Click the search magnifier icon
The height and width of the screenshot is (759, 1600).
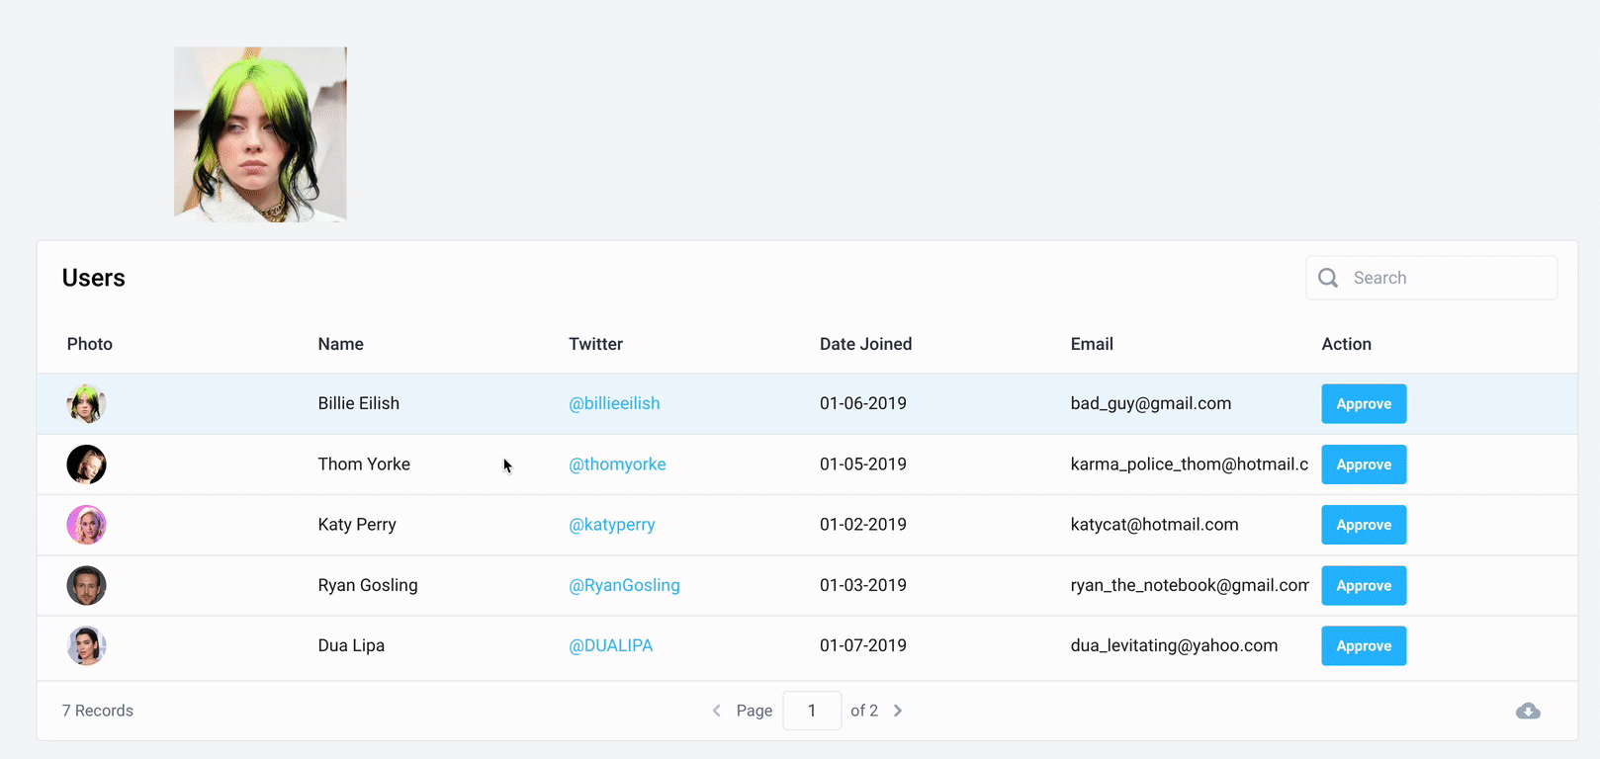[1328, 278]
